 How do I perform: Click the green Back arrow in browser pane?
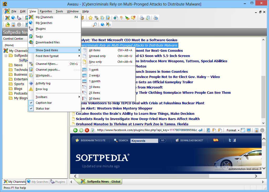tap(75, 130)
